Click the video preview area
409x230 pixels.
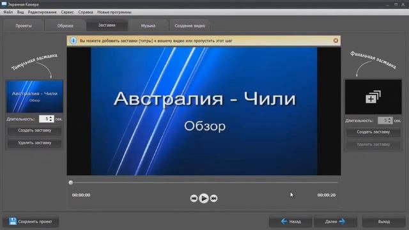click(x=204, y=111)
